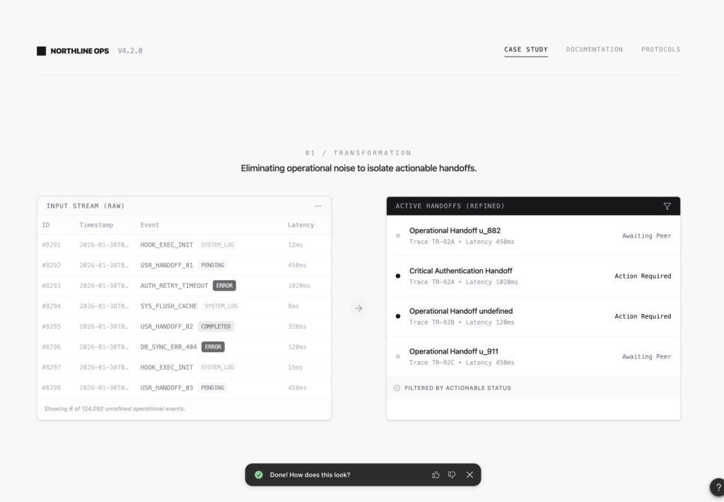The image size is (724, 502).
Task: Click the HOOK_EXEC_INIT event in row #8297
Action: coord(167,367)
